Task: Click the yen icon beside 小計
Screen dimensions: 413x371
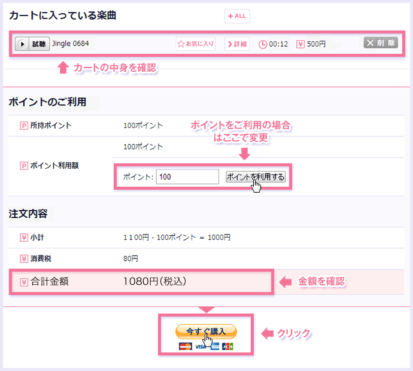Action: (24, 238)
